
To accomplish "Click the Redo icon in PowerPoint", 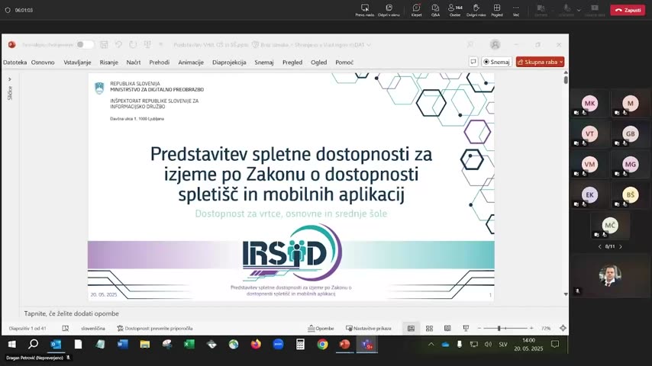I will (133, 44).
